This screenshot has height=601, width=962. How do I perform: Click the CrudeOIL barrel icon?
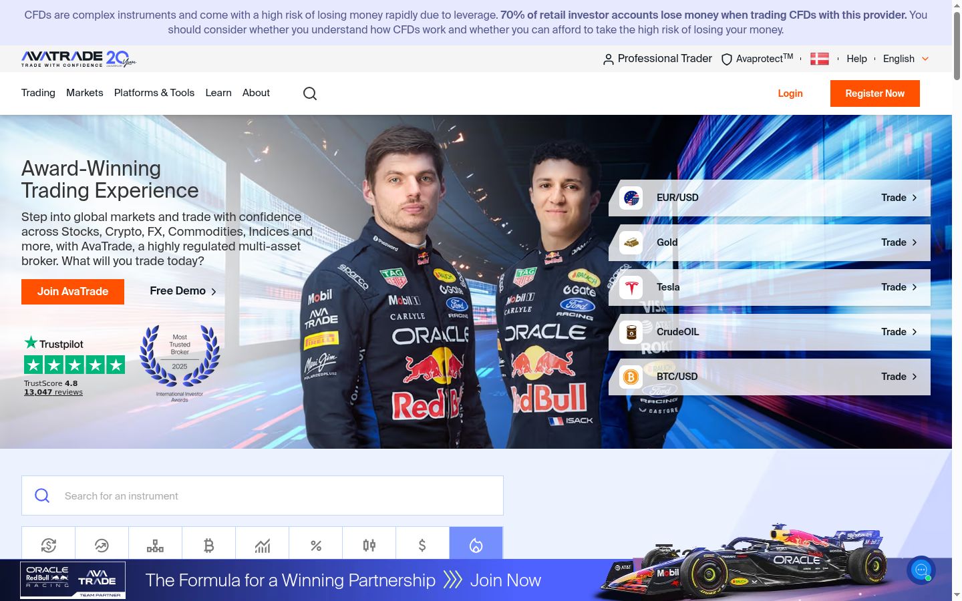[631, 332]
